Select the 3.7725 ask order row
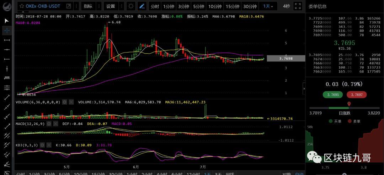384x175 pixels. pos(344,18)
